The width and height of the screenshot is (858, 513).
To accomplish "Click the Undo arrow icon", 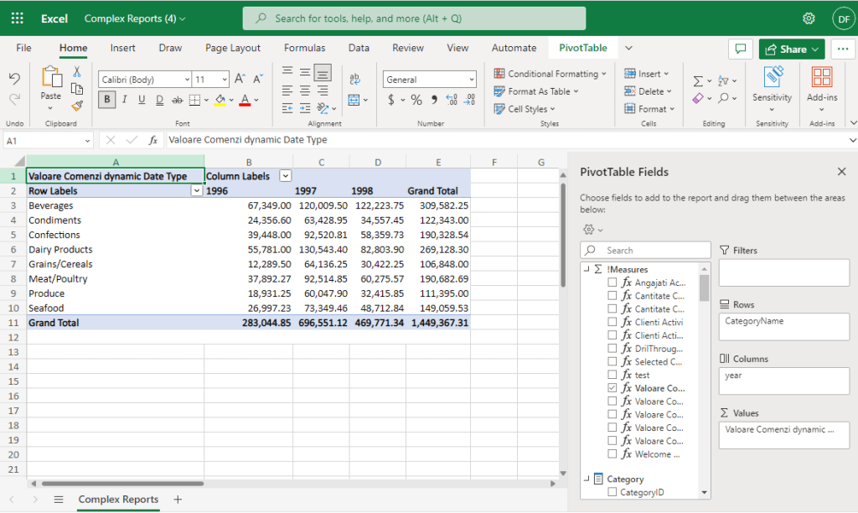I will tap(14, 79).
